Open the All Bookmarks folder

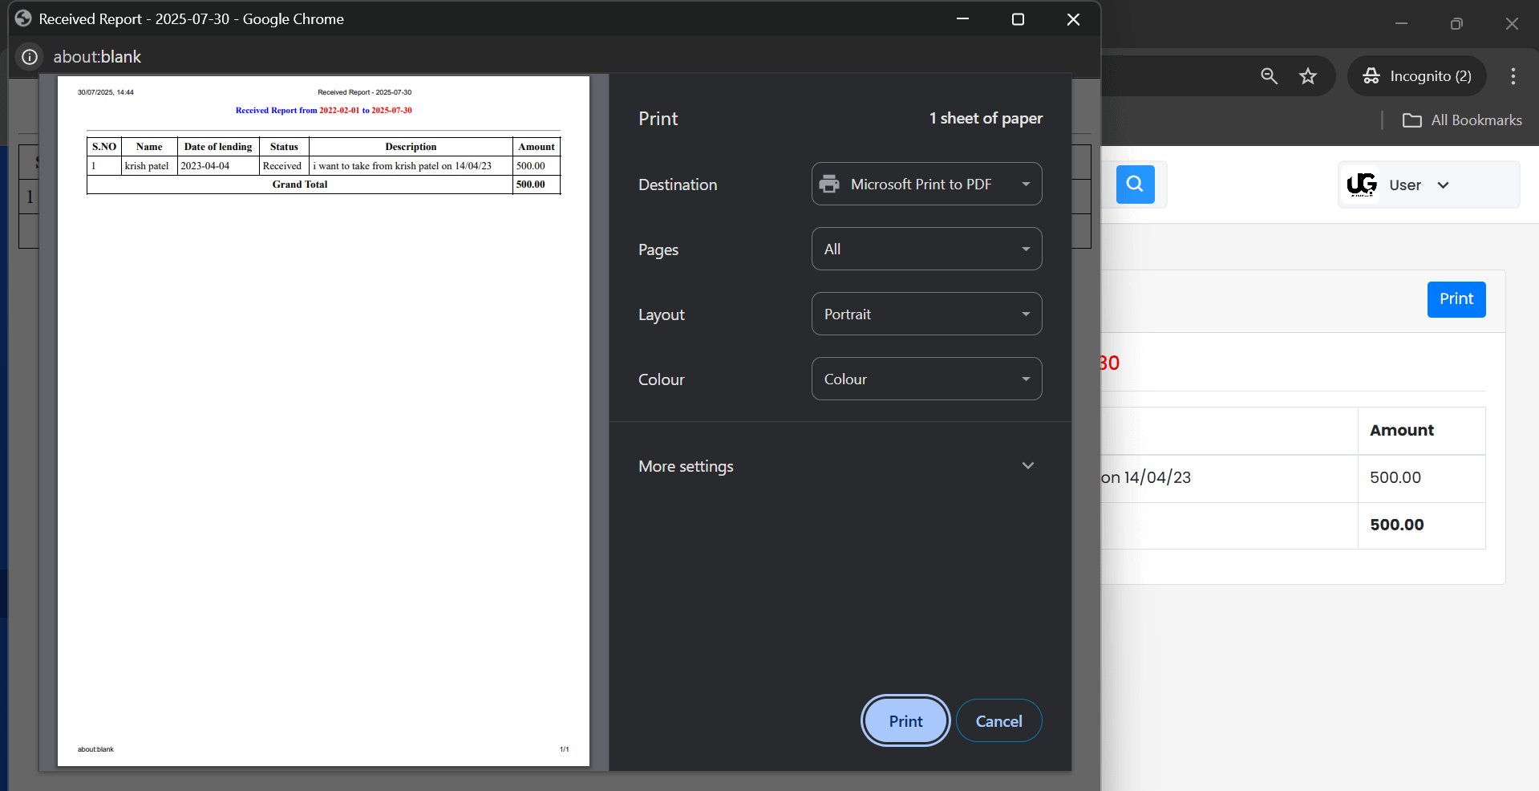click(x=1462, y=120)
